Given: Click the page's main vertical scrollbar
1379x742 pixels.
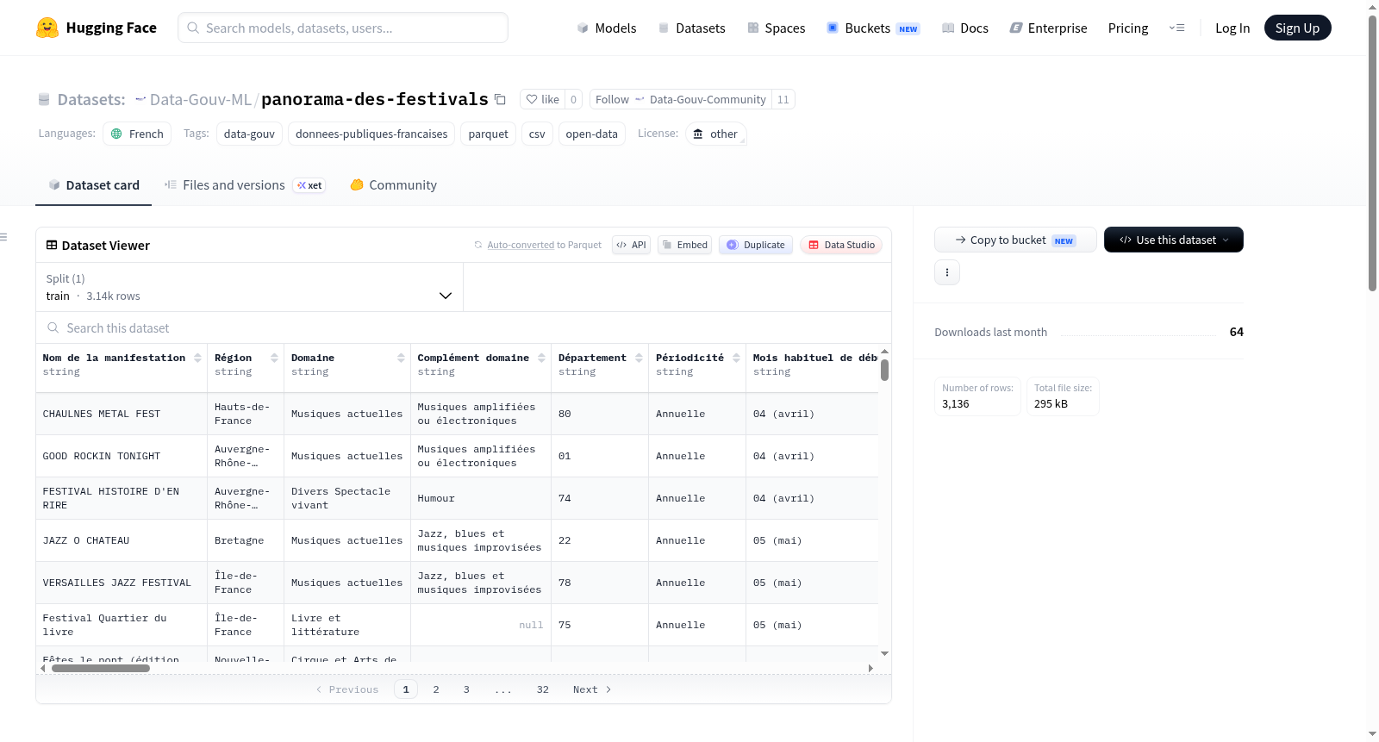Looking at the screenshot, I should point(1372,153).
